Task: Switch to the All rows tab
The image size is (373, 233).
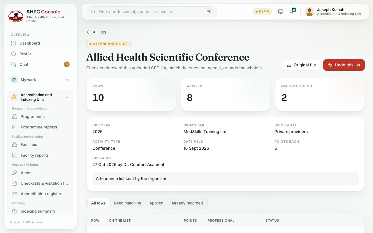Action: (98, 203)
